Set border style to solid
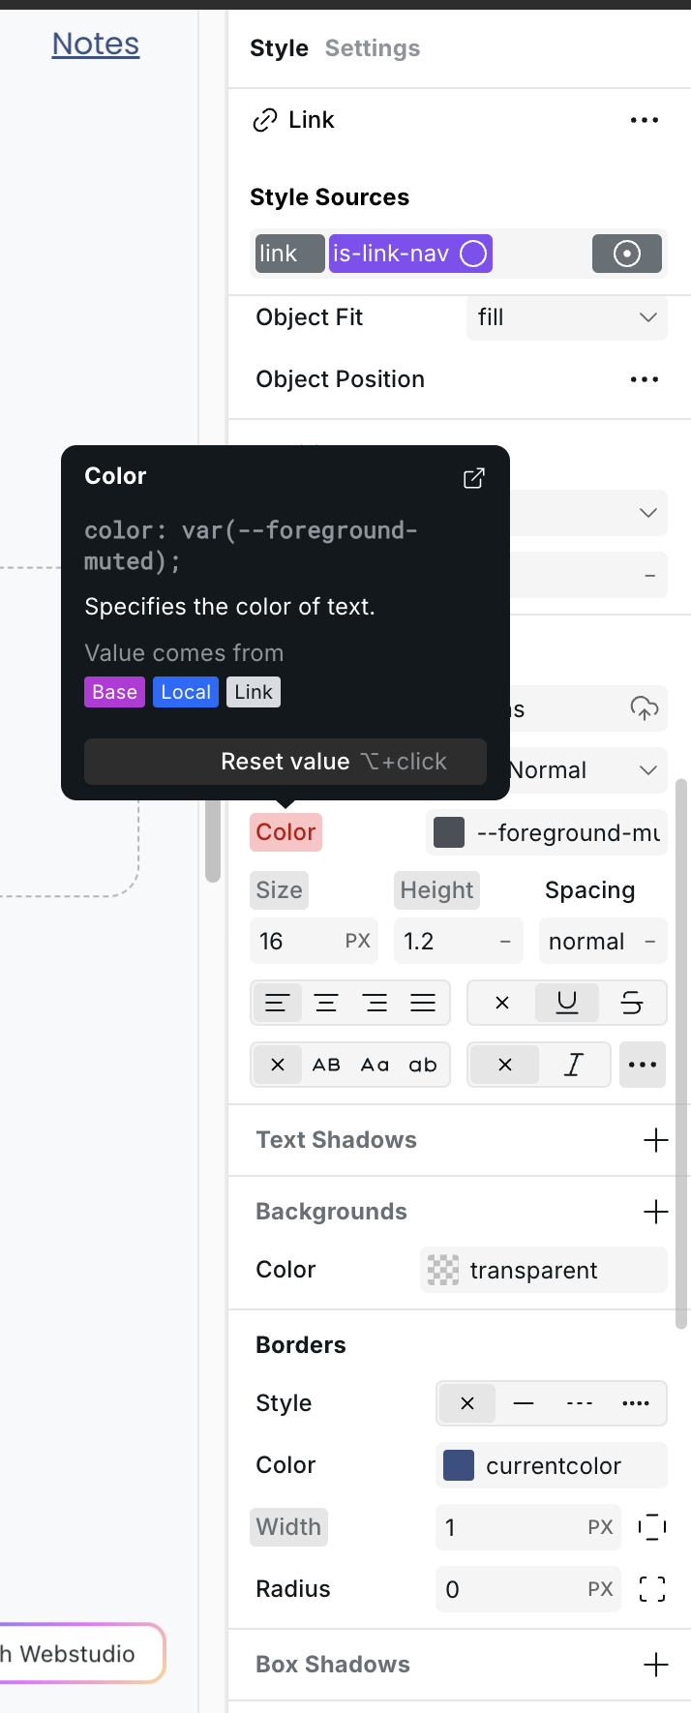691x1713 pixels. [524, 1403]
